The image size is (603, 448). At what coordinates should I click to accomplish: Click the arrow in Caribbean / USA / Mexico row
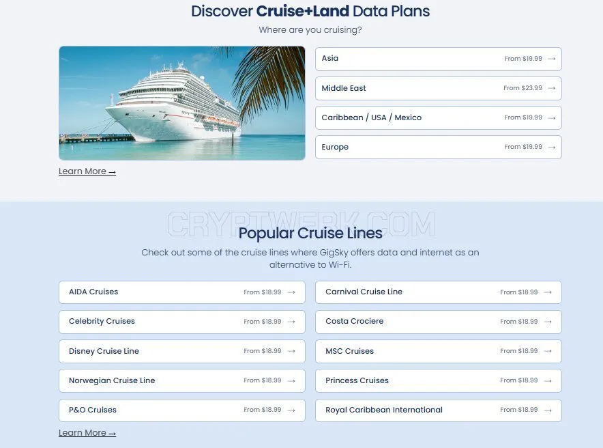pos(551,117)
